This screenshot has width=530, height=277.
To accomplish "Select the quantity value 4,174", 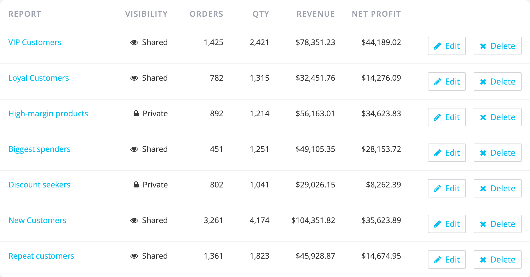I will (259, 220).
